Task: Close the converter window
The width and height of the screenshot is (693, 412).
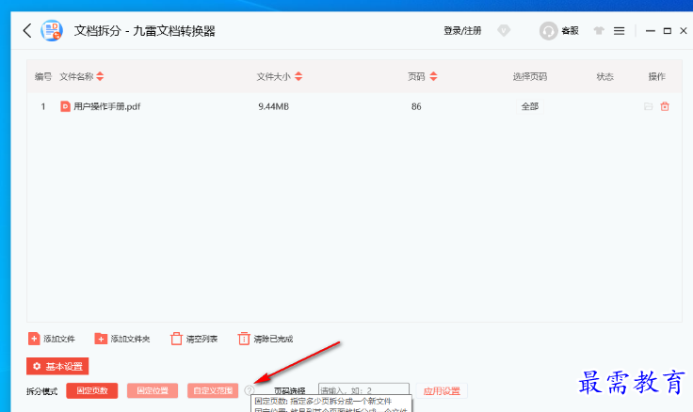Action: pos(684,30)
